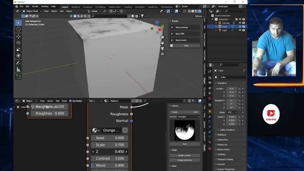The image size is (304, 171).
Task: Hide Cube via its eye icon
Action: [x=240, y=27]
